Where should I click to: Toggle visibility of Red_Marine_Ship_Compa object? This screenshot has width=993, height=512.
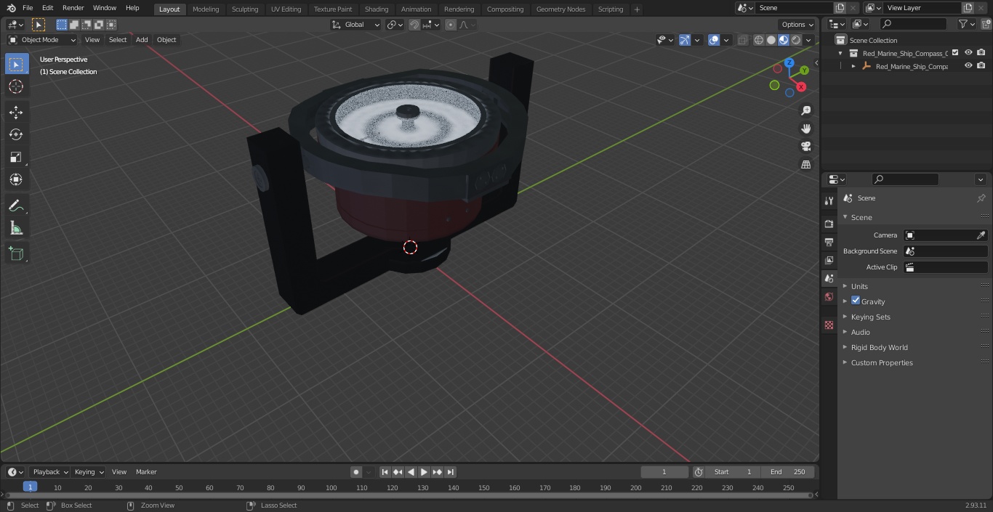968,65
